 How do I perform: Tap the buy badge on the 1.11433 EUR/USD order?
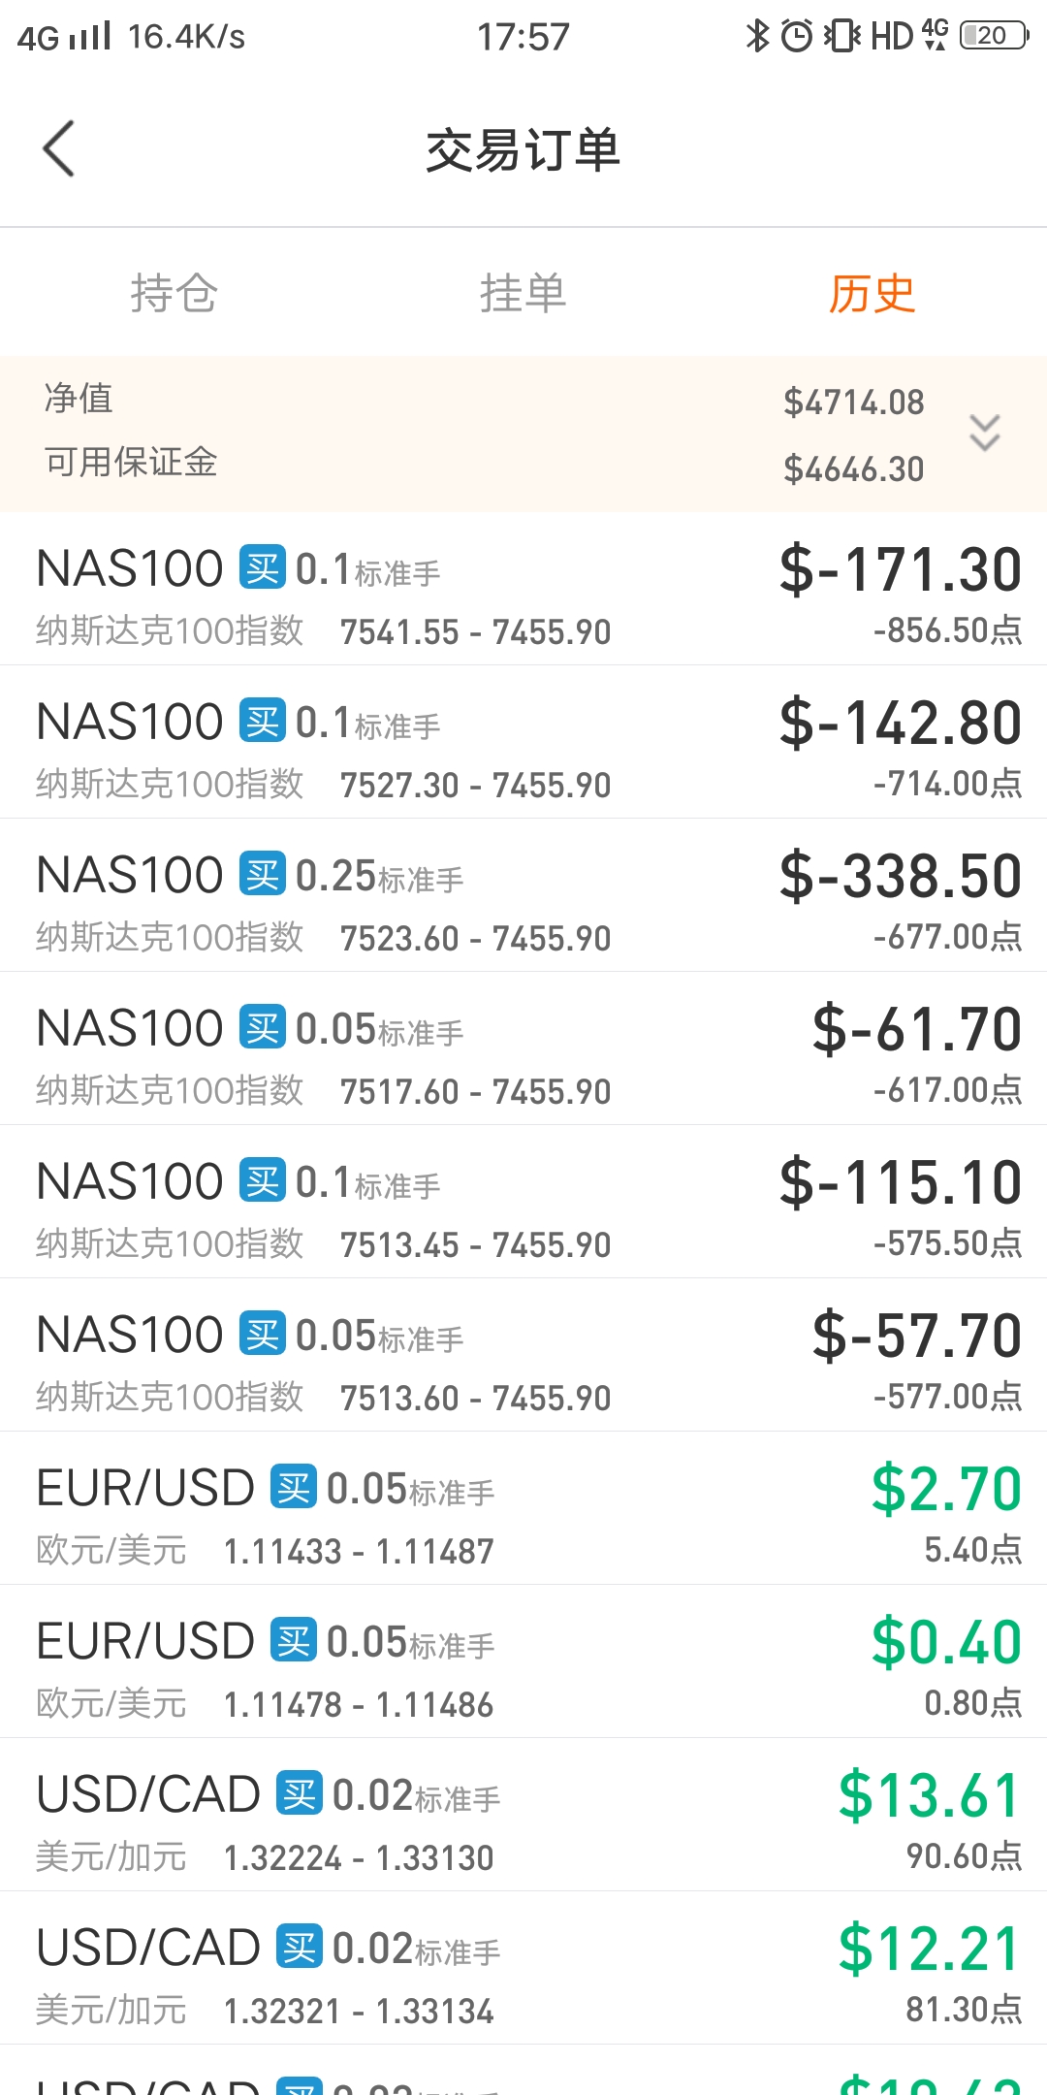294,1487
